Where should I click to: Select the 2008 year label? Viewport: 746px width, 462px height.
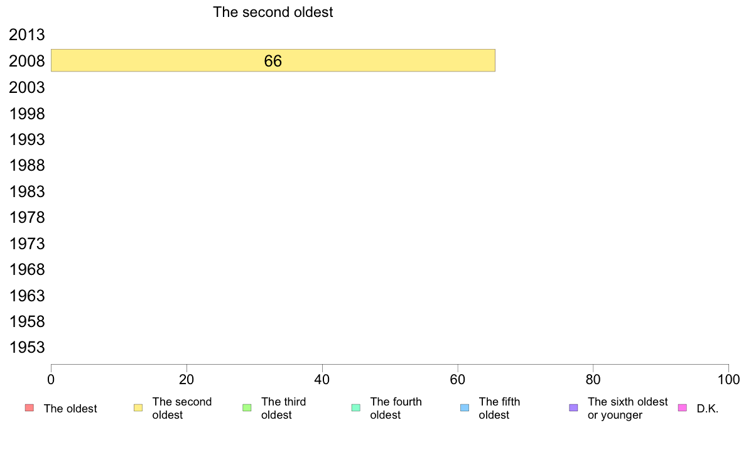tap(26, 62)
